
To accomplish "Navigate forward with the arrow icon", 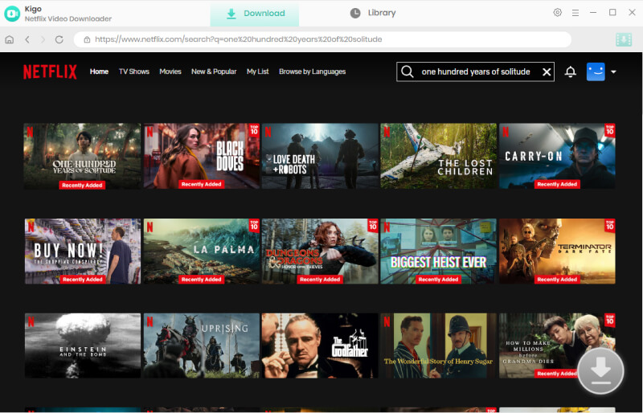I will (43, 40).
